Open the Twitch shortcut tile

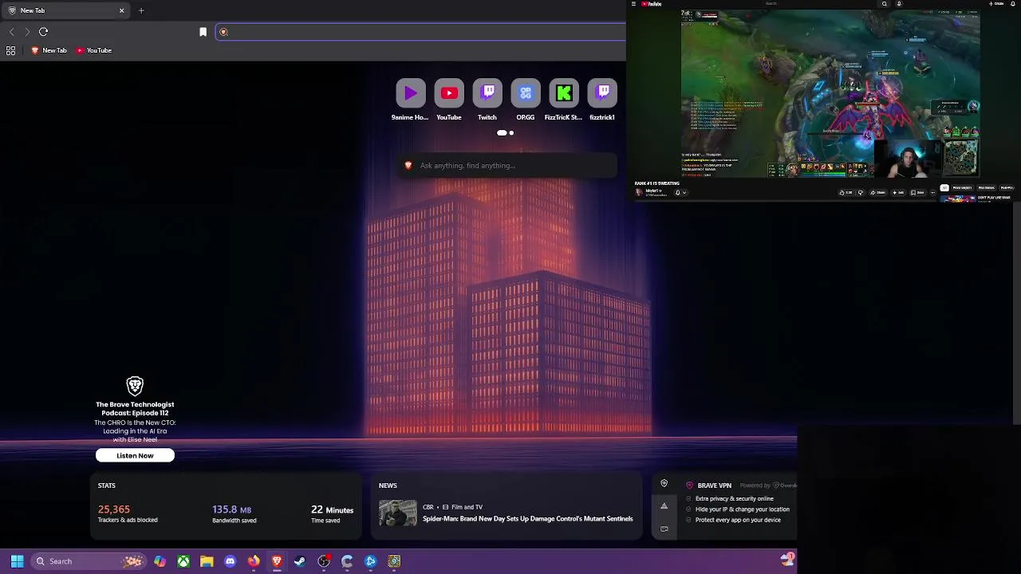pyautogui.click(x=487, y=93)
